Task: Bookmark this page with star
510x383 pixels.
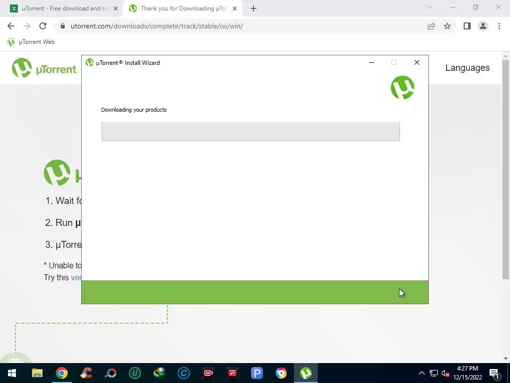Action: 447,26
